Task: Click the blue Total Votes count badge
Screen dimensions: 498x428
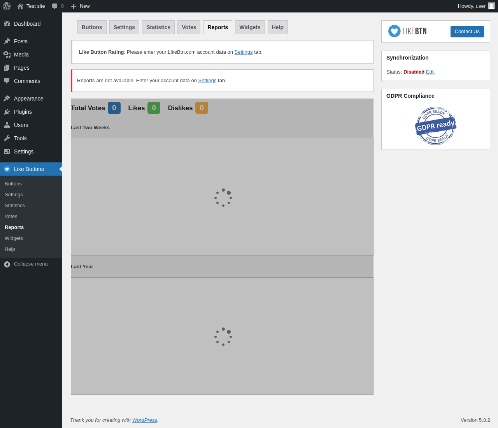Action: [114, 108]
